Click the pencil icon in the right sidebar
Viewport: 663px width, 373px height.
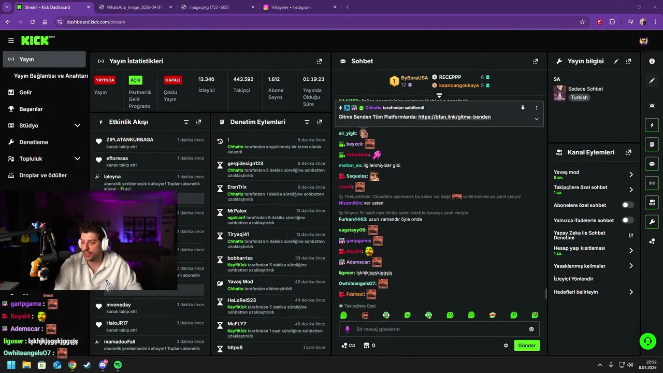pos(652,81)
